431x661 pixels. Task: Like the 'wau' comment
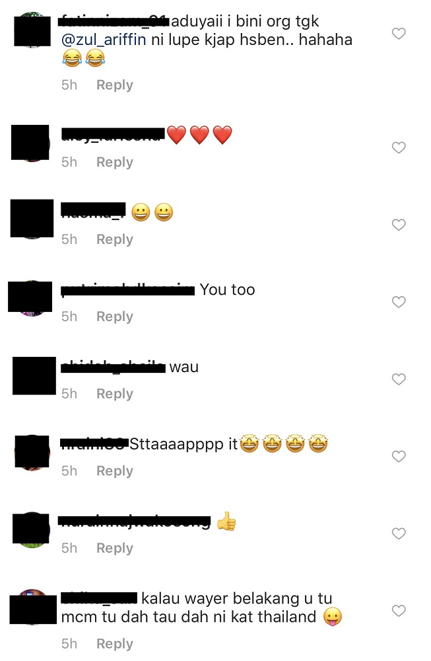(399, 379)
